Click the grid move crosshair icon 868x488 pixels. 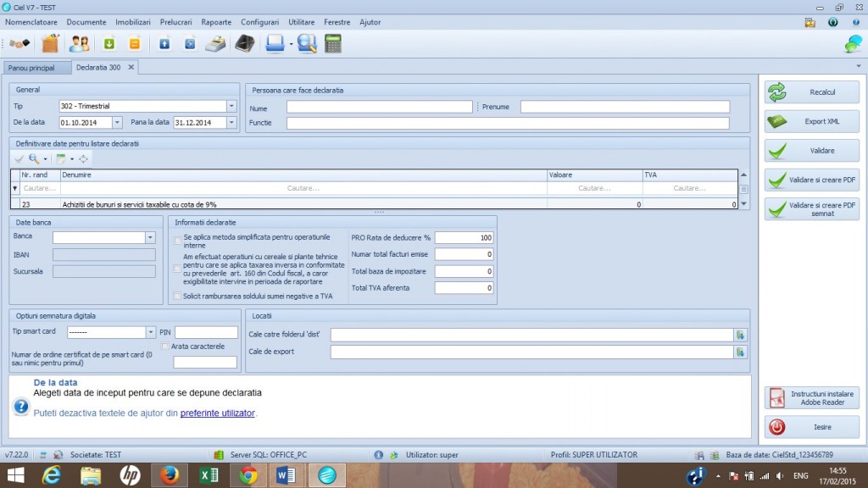coord(83,158)
